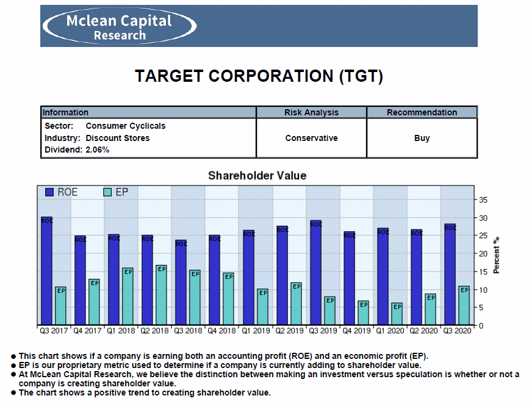Click the Mclean Capital Research logo
529x401 pixels.
coord(120,26)
